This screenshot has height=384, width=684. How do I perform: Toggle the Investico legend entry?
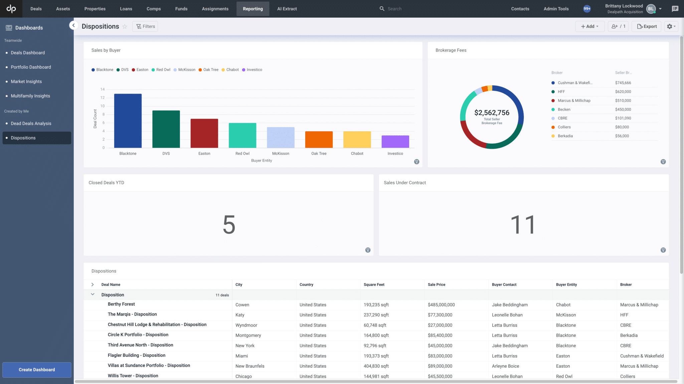click(252, 69)
